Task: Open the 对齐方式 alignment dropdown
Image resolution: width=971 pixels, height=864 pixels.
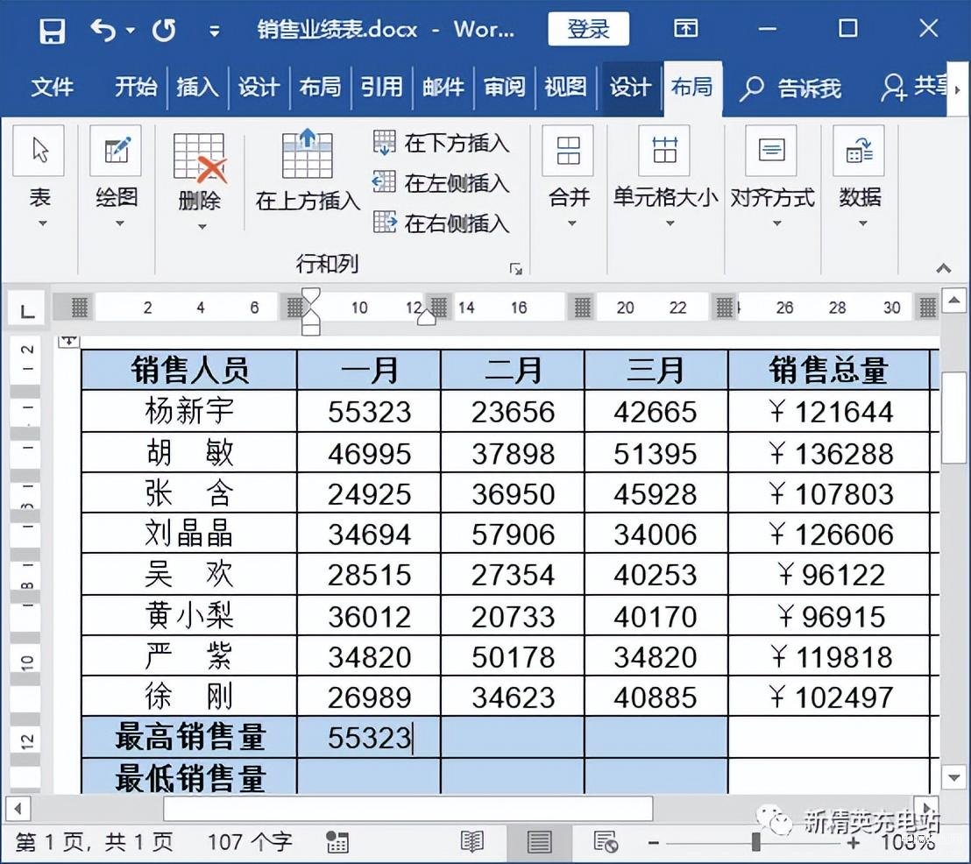Action: point(772,177)
